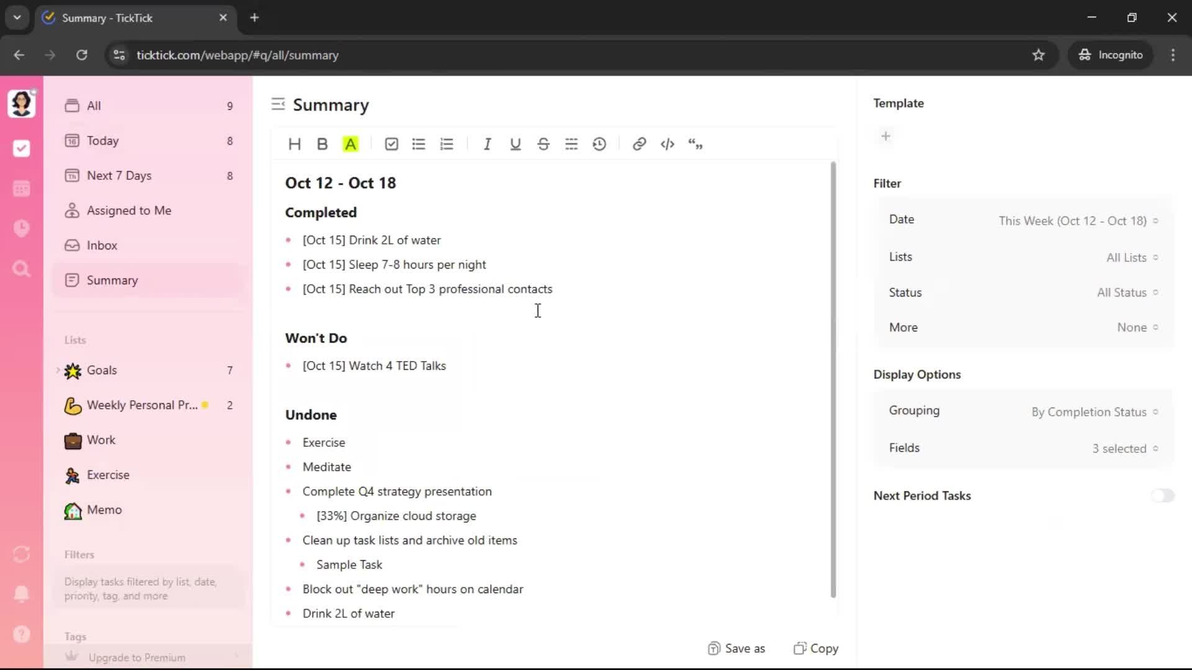The width and height of the screenshot is (1192, 670).
Task: Click the Copy button
Action: tap(816, 648)
